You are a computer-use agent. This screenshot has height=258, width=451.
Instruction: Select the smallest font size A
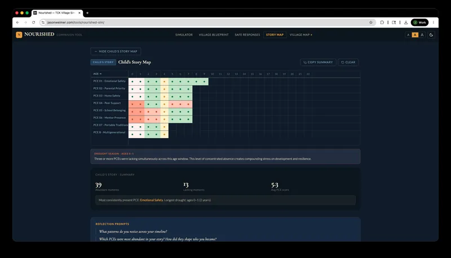point(408,35)
